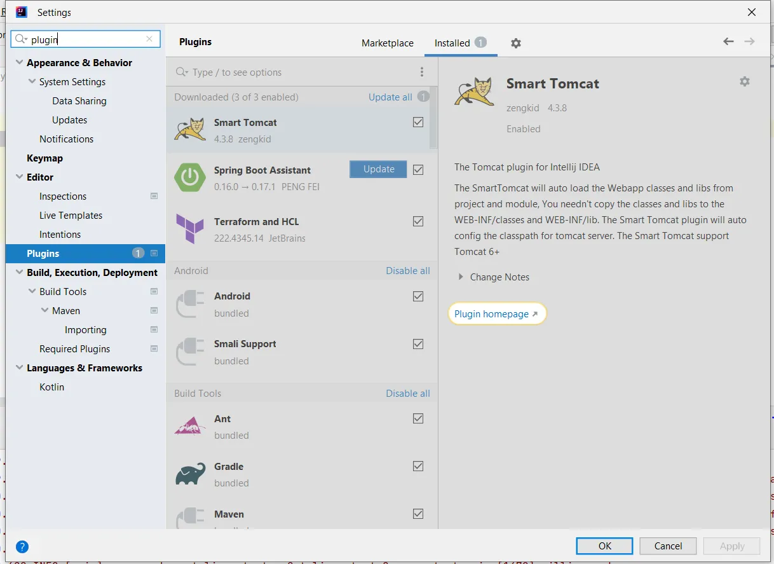Click the project-level icon next to Inspections
Image resolution: width=774 pixels, height=564 pixels.
(154, 196)
